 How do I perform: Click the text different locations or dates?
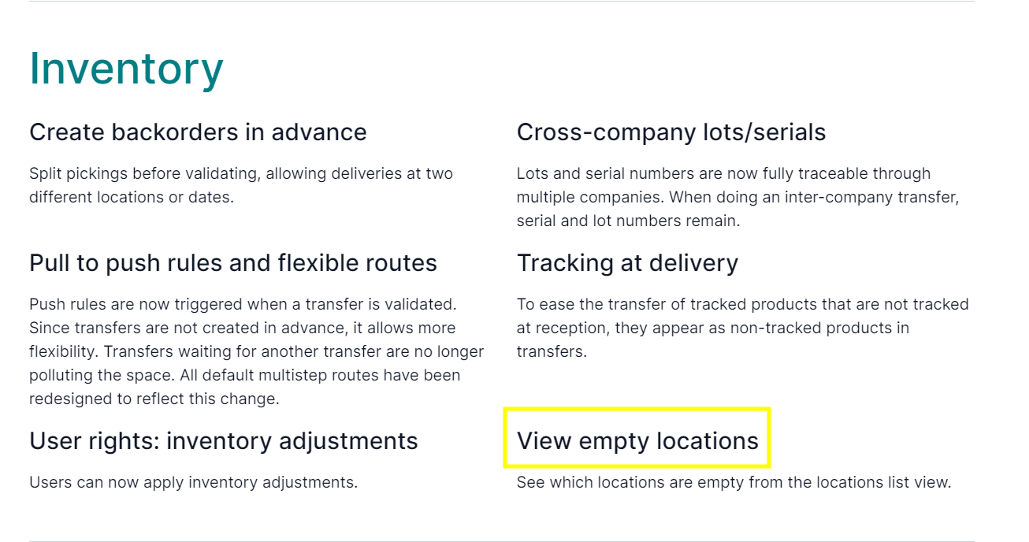pos(132,197)
